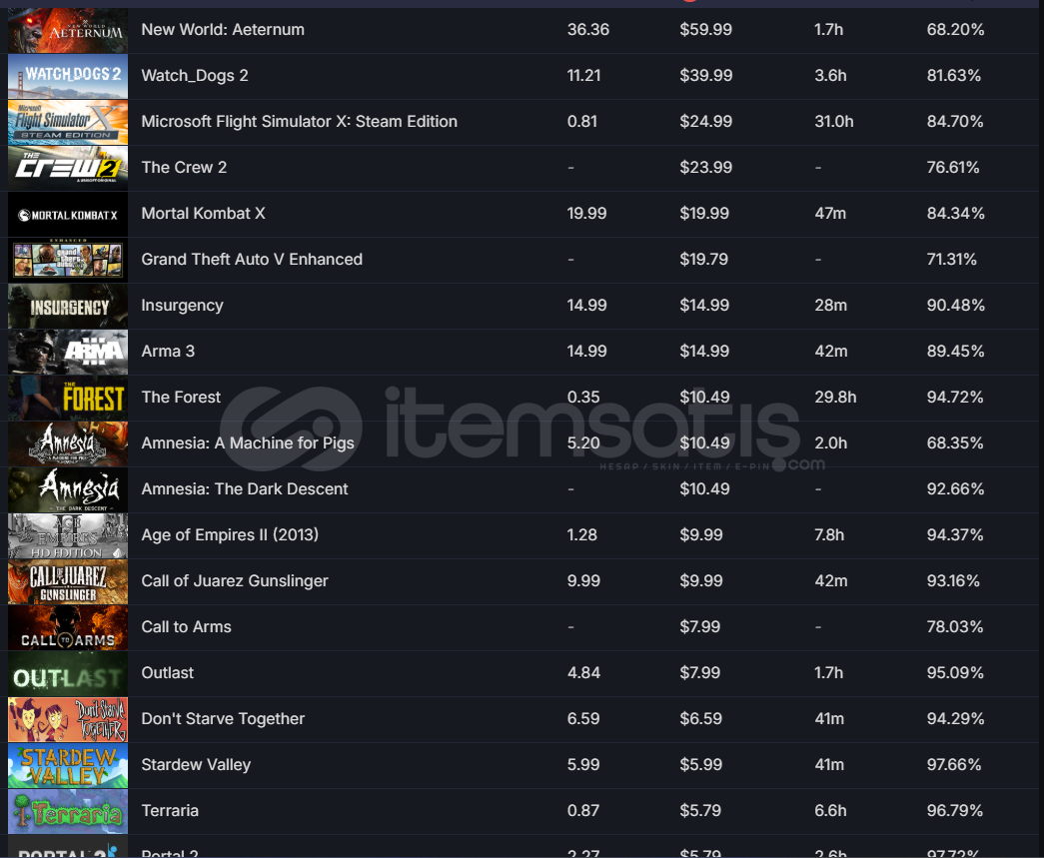Open the New World: Aeternum thumbnail

point(68,31)
